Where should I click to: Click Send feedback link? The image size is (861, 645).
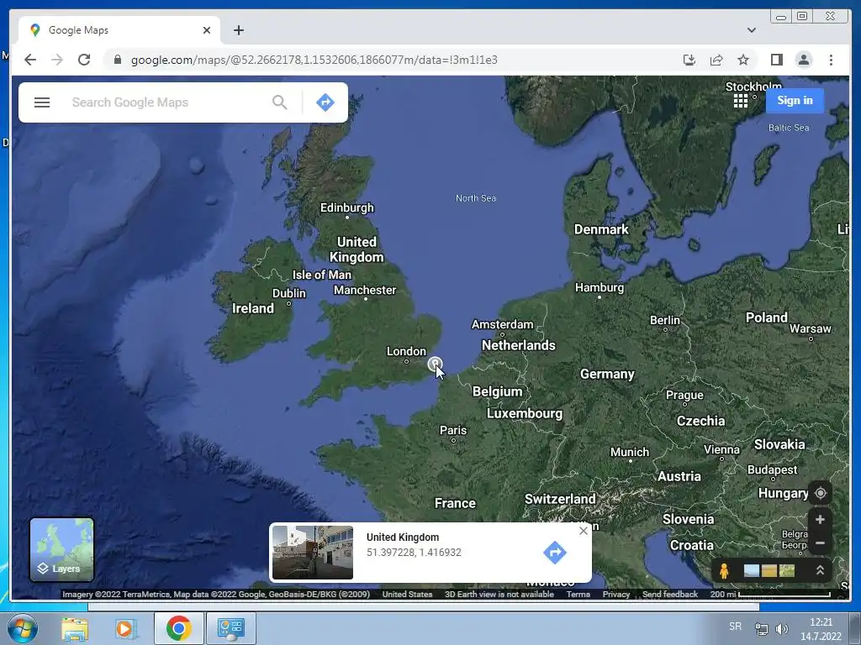coord(670,594)
